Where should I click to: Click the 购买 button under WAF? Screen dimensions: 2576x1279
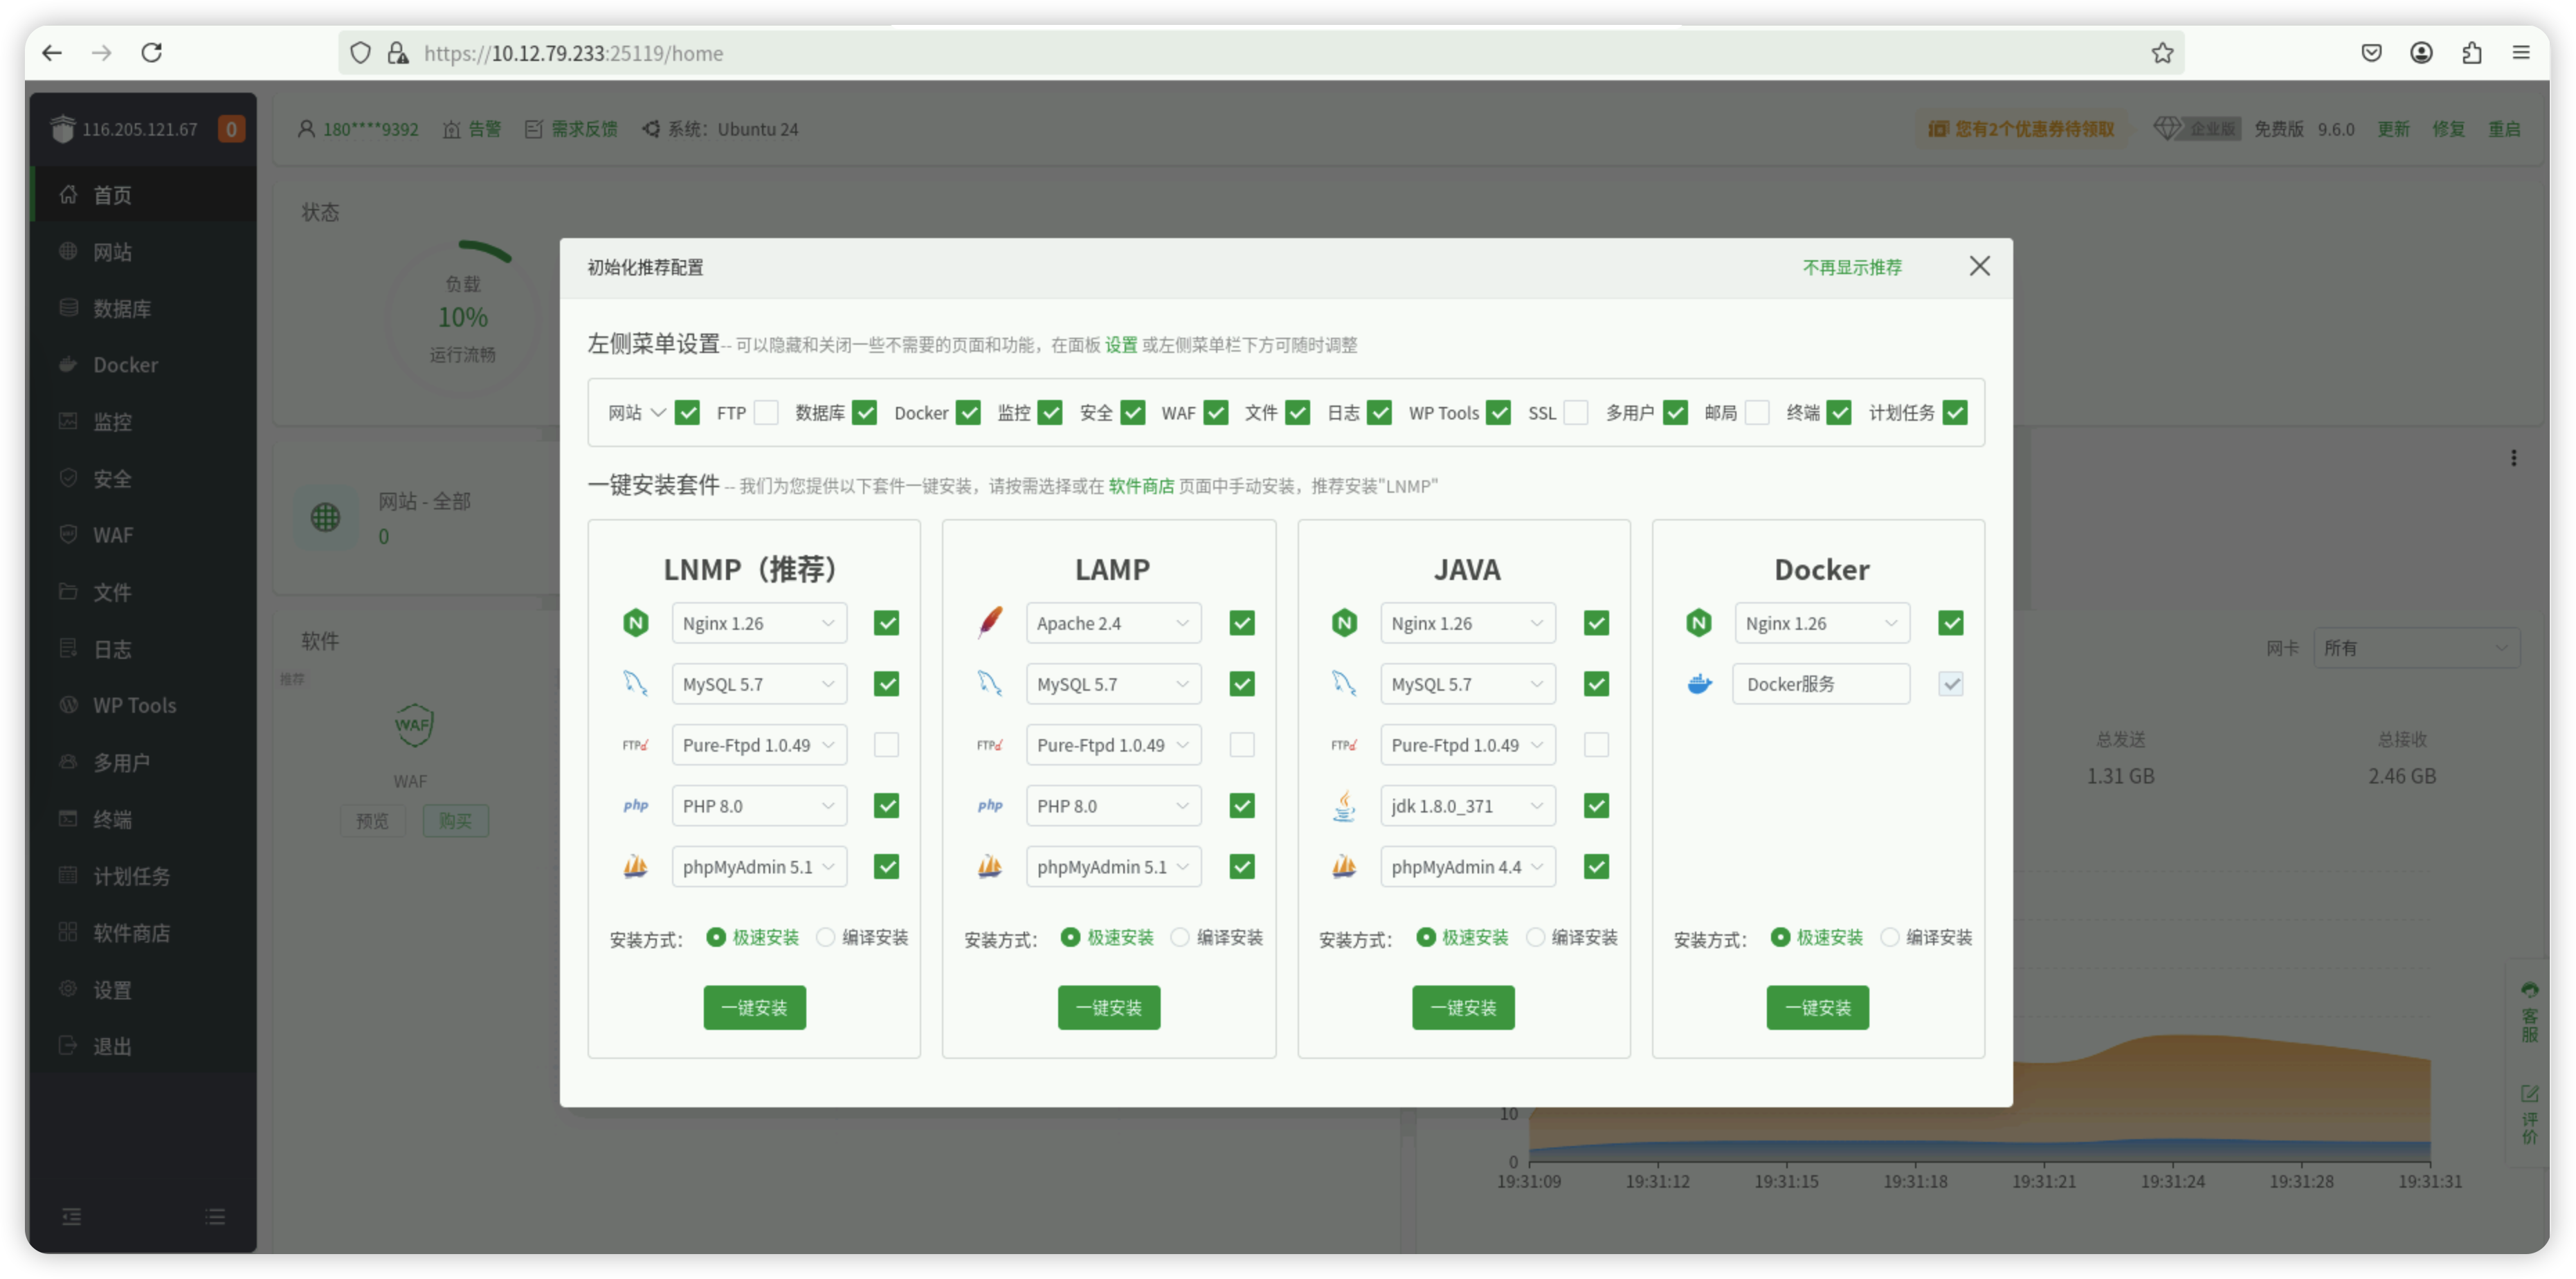pos(455,821)
